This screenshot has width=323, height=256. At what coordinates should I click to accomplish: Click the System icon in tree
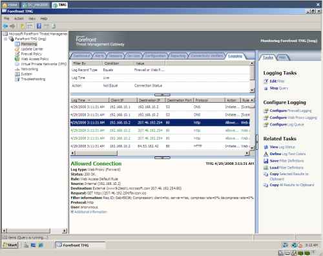[17, 74]
